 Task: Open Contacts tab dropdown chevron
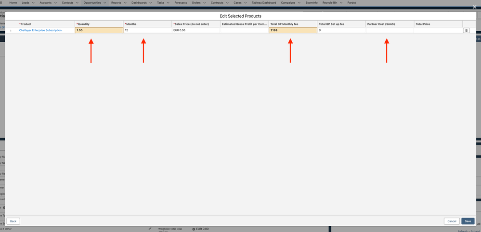tap(78, 3)
